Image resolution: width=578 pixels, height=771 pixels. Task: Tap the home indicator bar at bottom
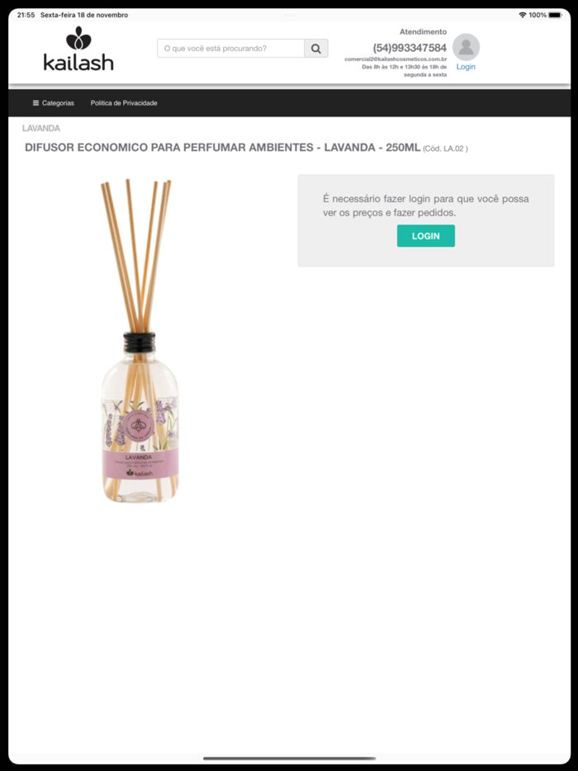[289, 759]
